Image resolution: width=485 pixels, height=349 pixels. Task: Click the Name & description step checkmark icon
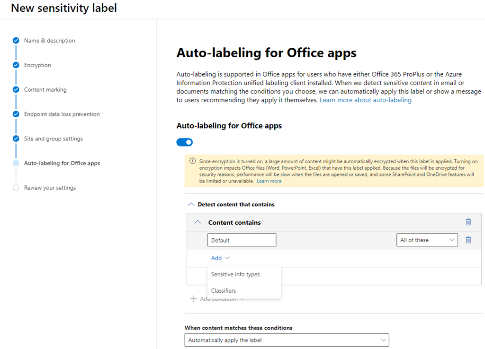(16, 41)
